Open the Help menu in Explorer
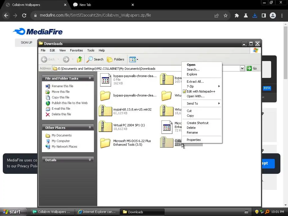Screen dimensions: 288x216 point(102,50)
